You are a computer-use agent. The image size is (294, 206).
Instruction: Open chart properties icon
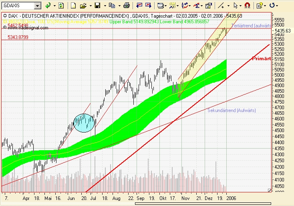point(209,6)
